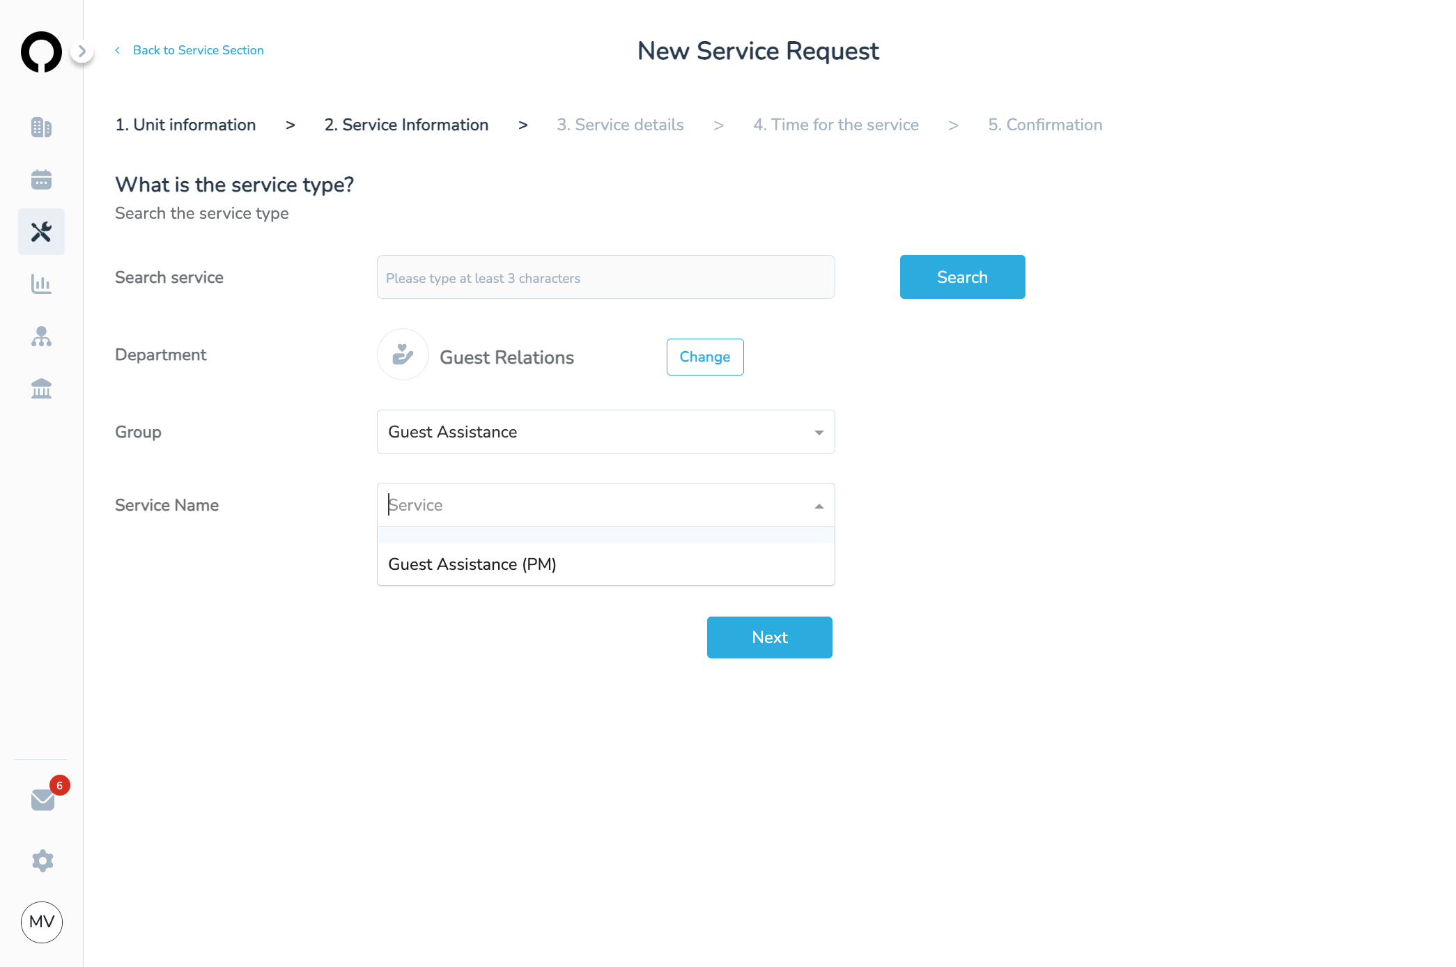Click the black circular app logo
Screen dimensions: 1456x967
tap(41, 52)
